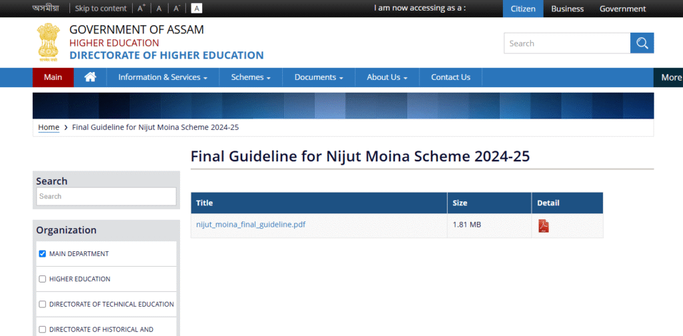Switch language to Assamese

coord(46,8)
